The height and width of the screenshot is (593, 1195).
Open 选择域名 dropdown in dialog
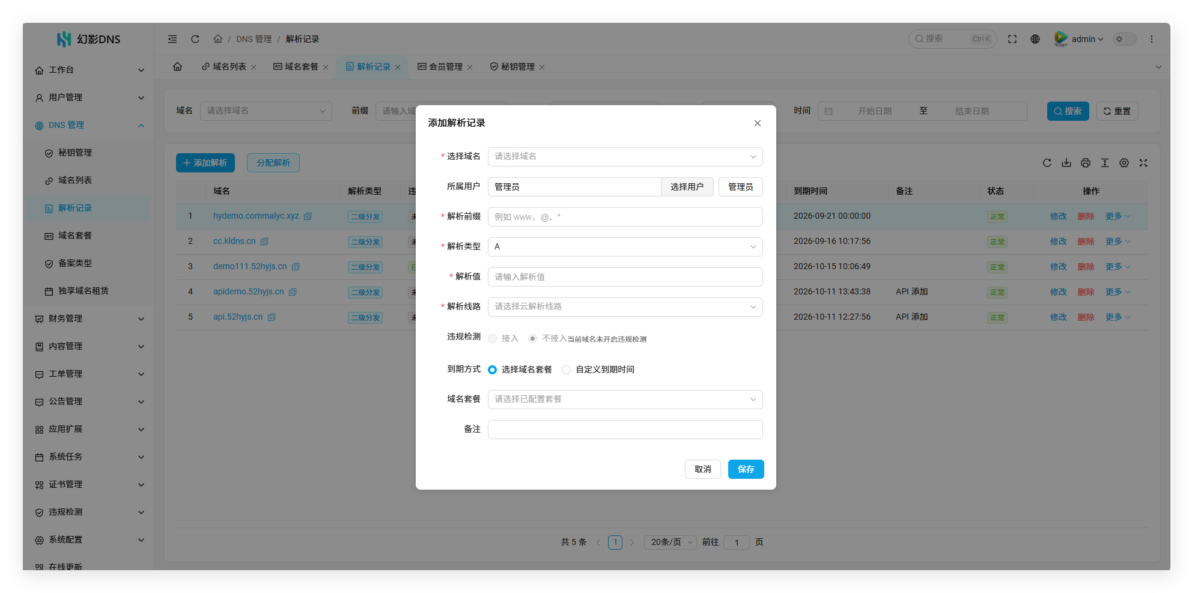pyautogui.click(x=625, y=157)
